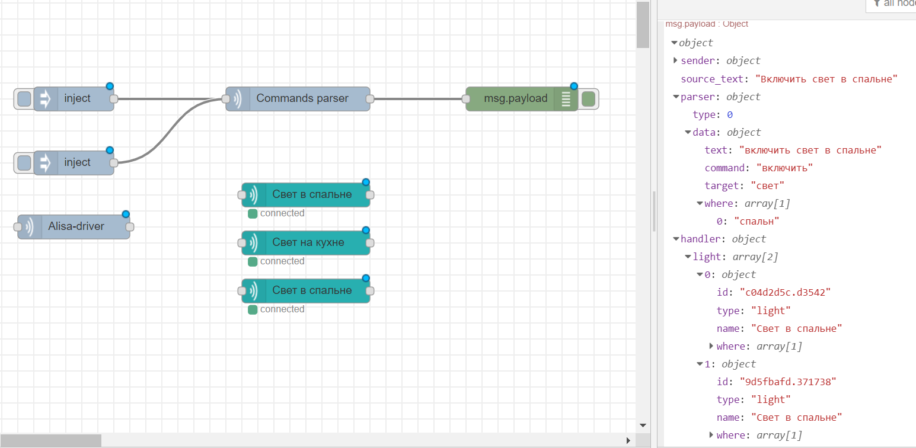The height and width of the screenshot is (448, 916).
Task: Click the horizontal scrollbar thumb of the canvas
Action: [x=51, y=440]
